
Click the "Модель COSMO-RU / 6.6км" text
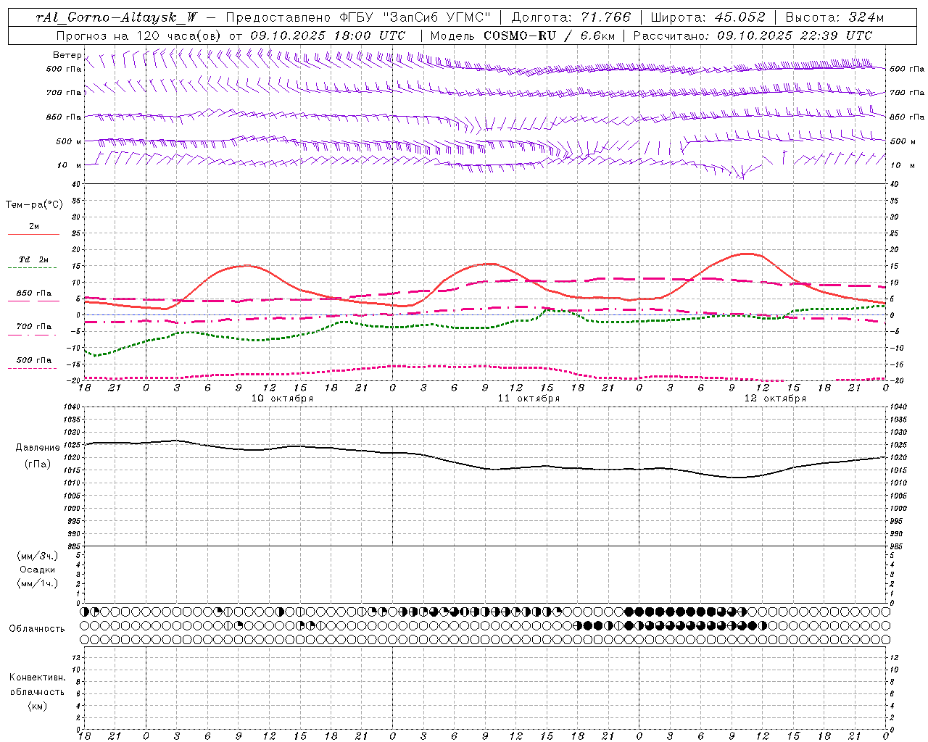pyautogui.click(x=523, y=36)
